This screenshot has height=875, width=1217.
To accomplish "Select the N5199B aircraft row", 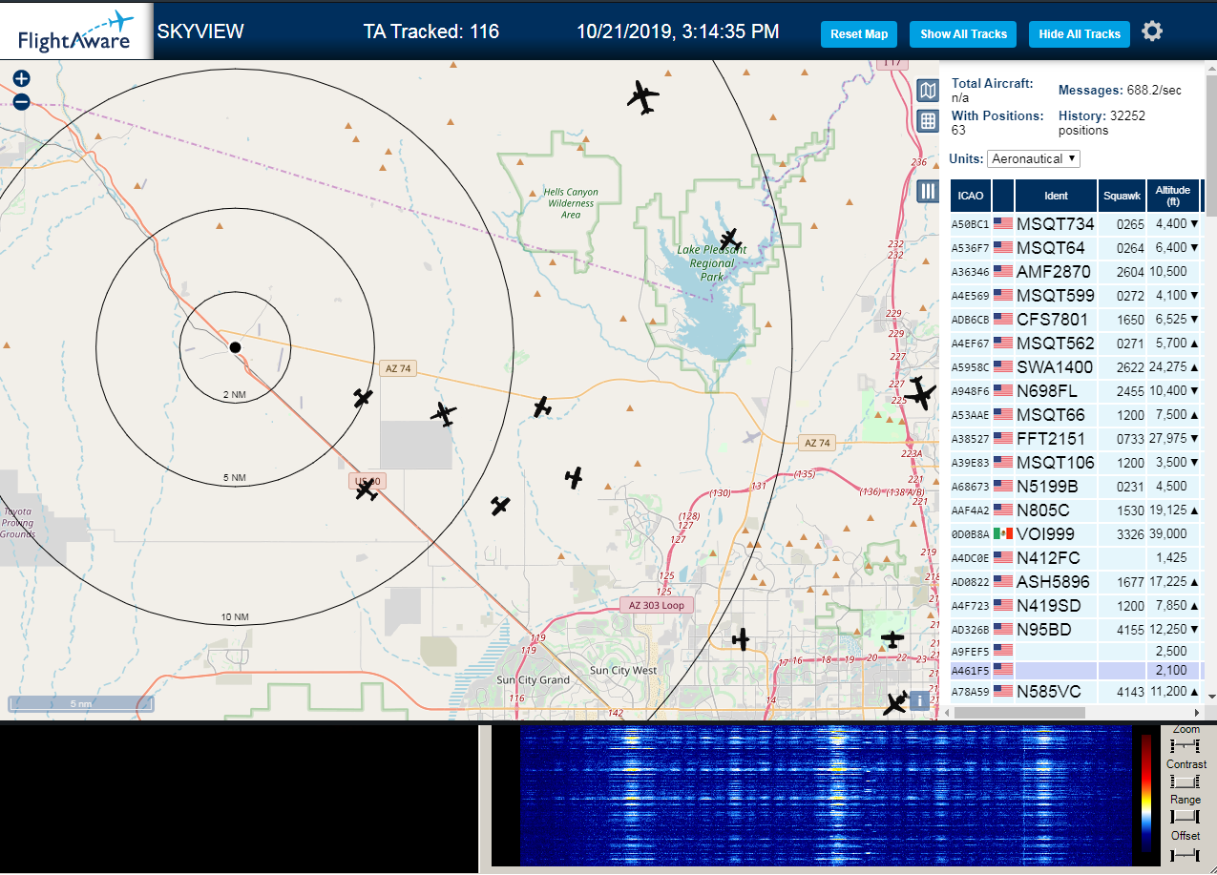I will (x=1077, y=487).
